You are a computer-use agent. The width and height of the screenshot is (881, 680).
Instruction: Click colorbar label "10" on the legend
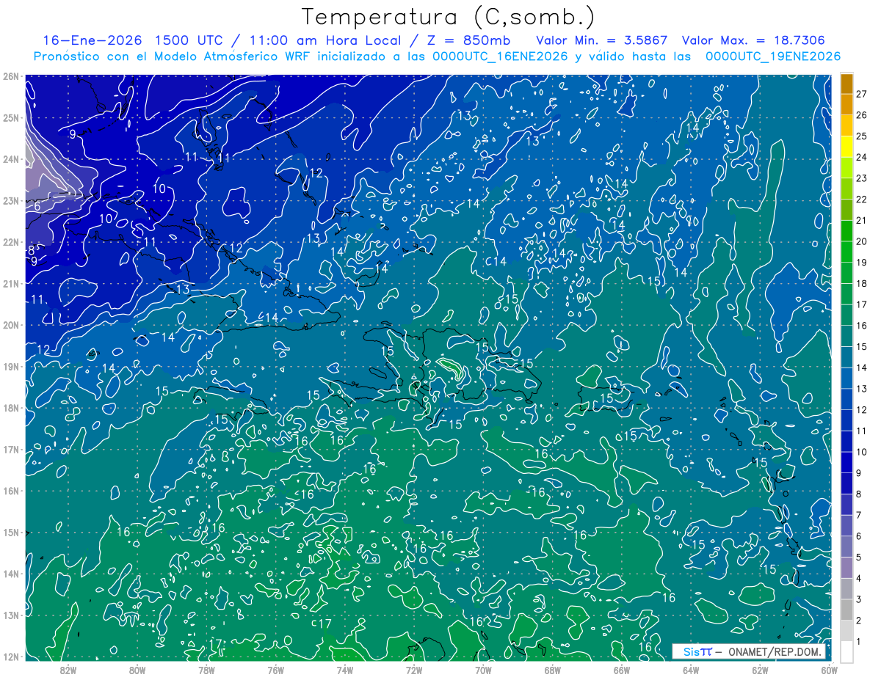[861, 452]
